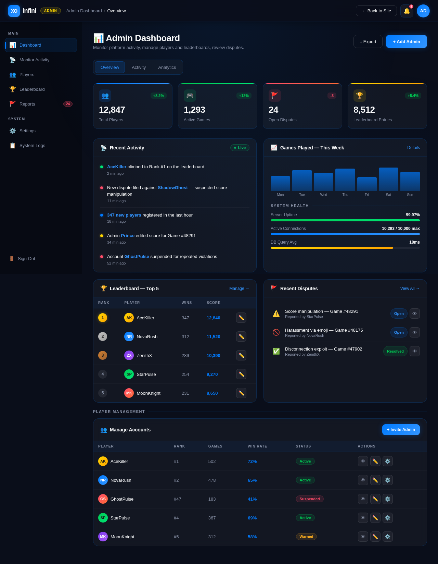View StarPulse account with eye icon
This screenshot has width=438, height=564.
[363, 518]
